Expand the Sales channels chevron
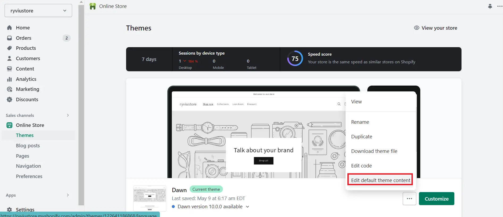 coord(68,115)
